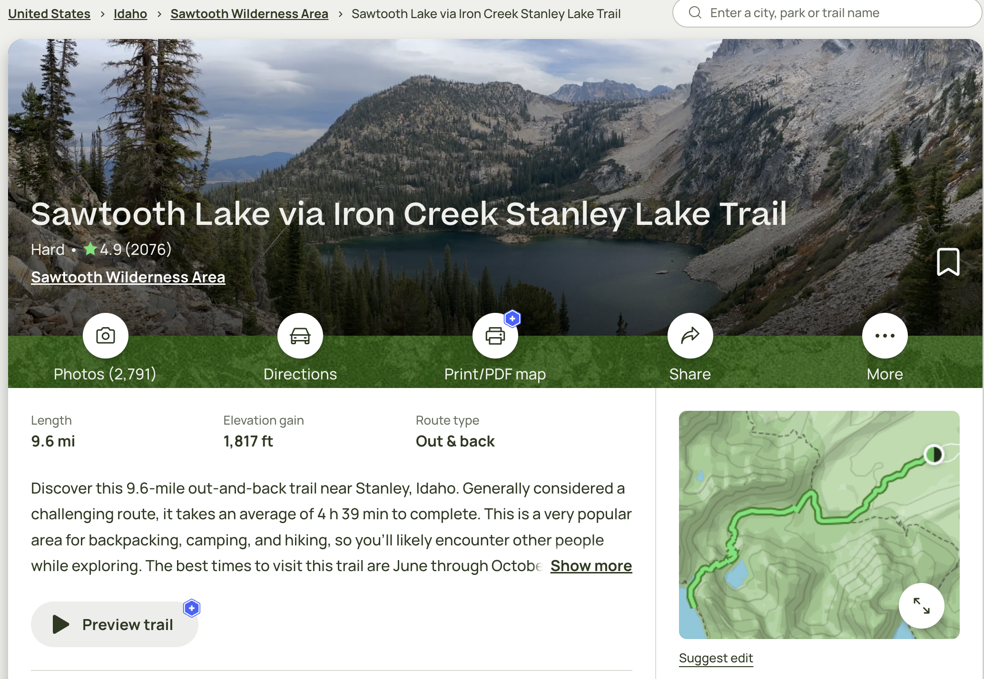Open the trail map thumbnail
984x679 pixels.
tap(819, 524)
